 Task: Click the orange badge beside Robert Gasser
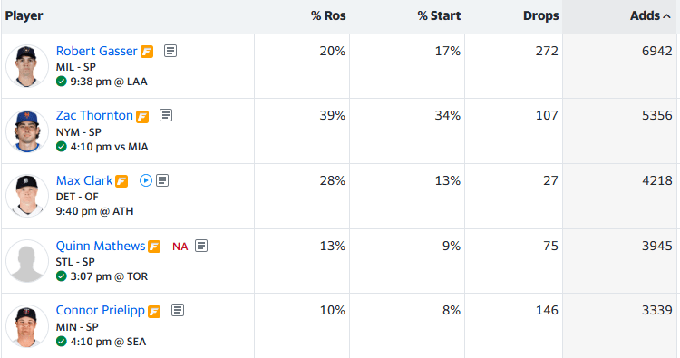coord(147,52)
